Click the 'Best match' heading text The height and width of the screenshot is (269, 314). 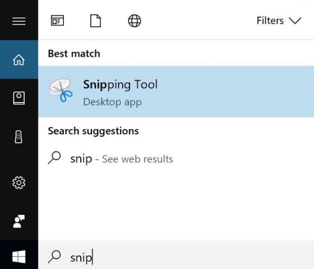pos(74,54)
